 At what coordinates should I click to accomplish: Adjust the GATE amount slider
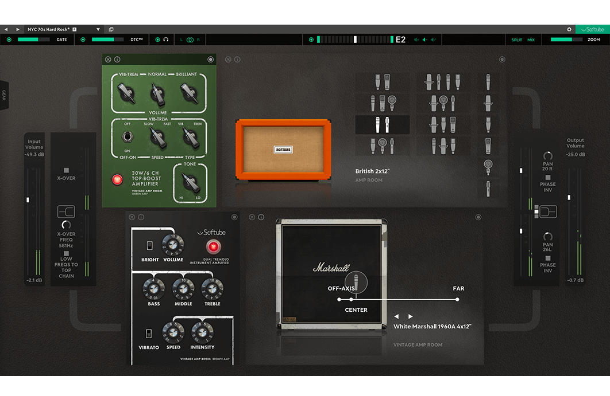(x=33, y=40)
